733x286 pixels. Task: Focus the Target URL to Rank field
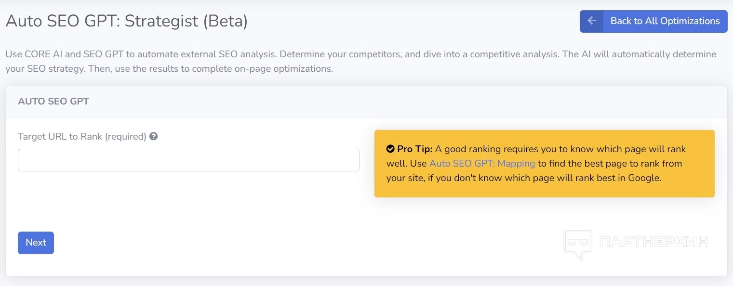click(x=188, y=160)
